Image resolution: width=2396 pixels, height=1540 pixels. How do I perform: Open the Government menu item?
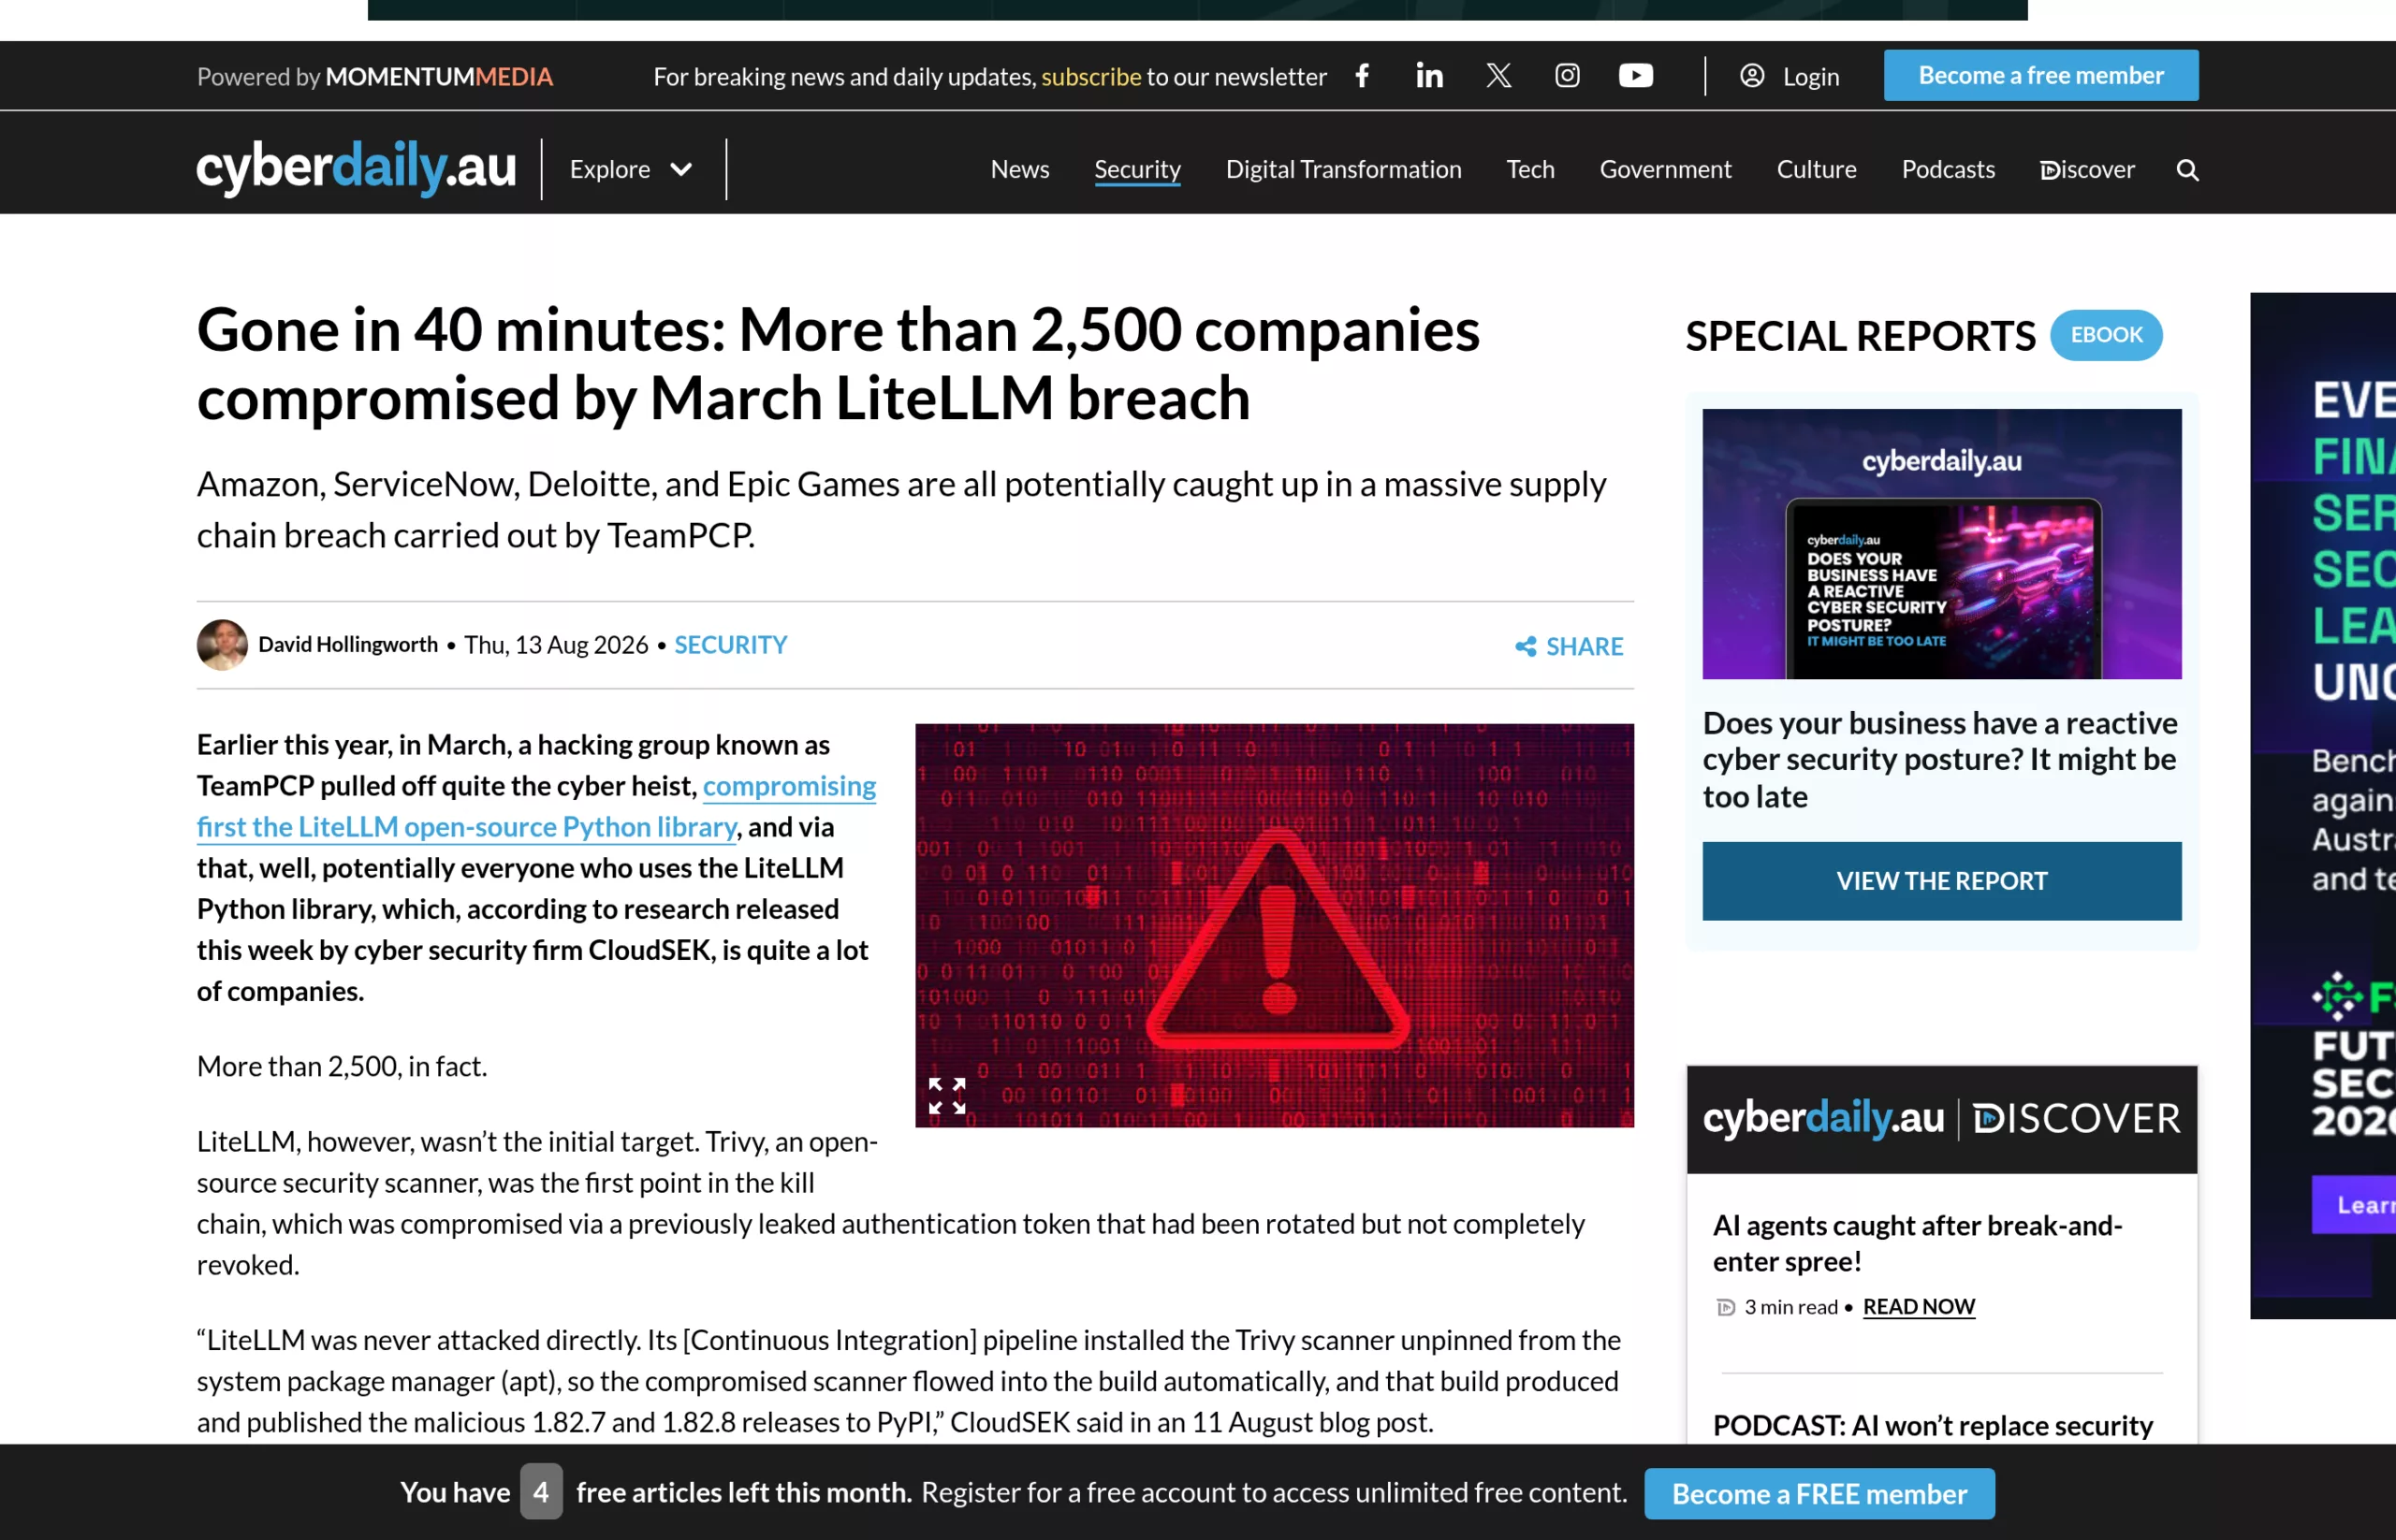pos(1665,170)
